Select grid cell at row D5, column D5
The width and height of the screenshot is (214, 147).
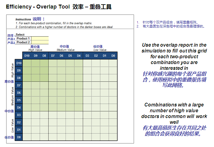coord(70,100)
